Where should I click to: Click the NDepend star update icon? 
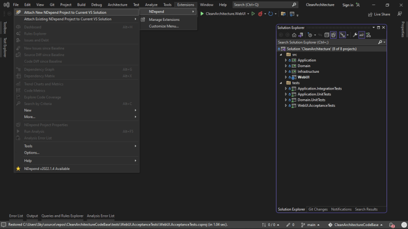click(18, 169)
